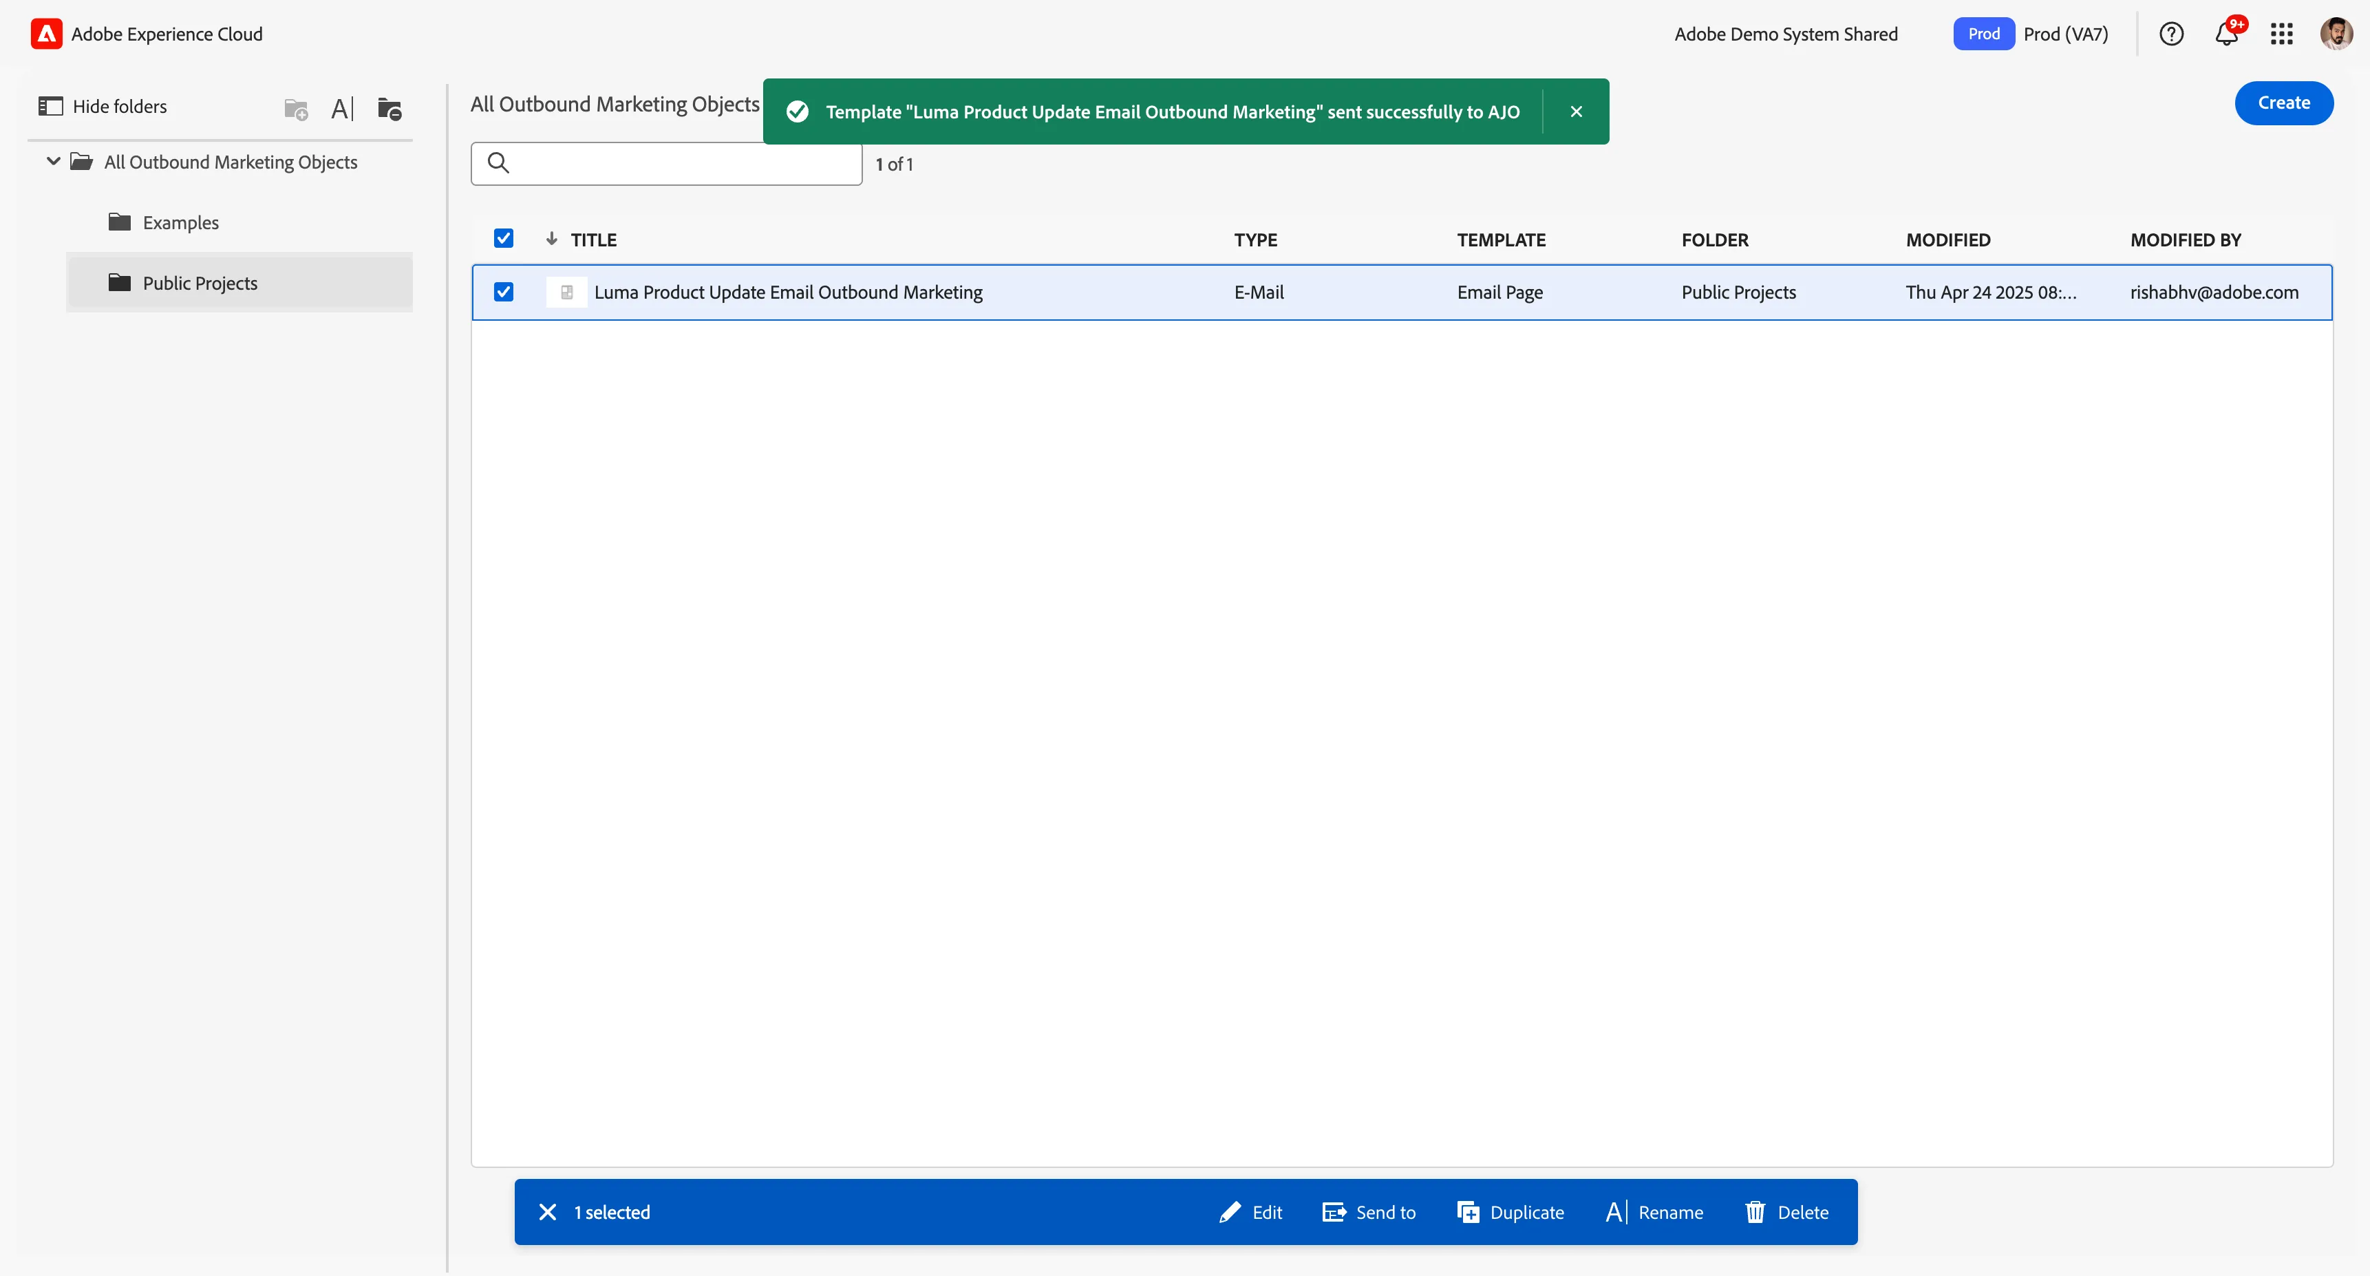Click the search magnifier icon

[498, 163]
